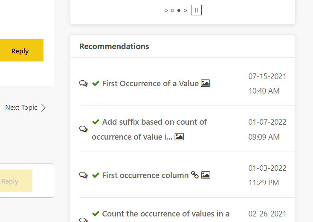
Task: Select the second carousel dot indicator
Action: click(x=172, y=10)
